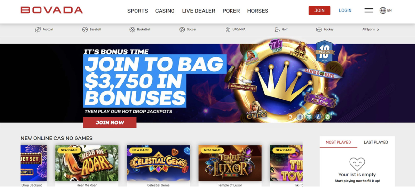Go to Live Dealer section

pos(198,11)
